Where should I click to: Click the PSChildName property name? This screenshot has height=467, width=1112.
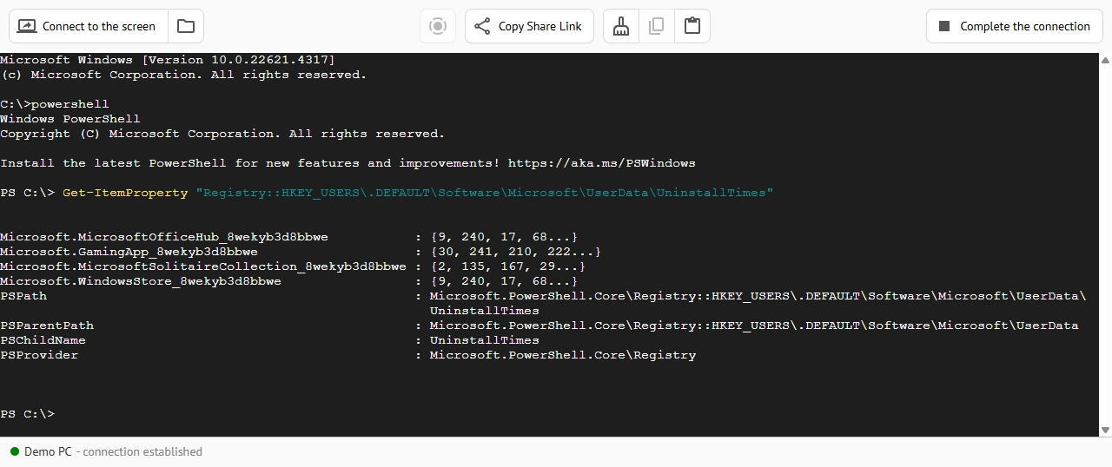tap(43, 340)
